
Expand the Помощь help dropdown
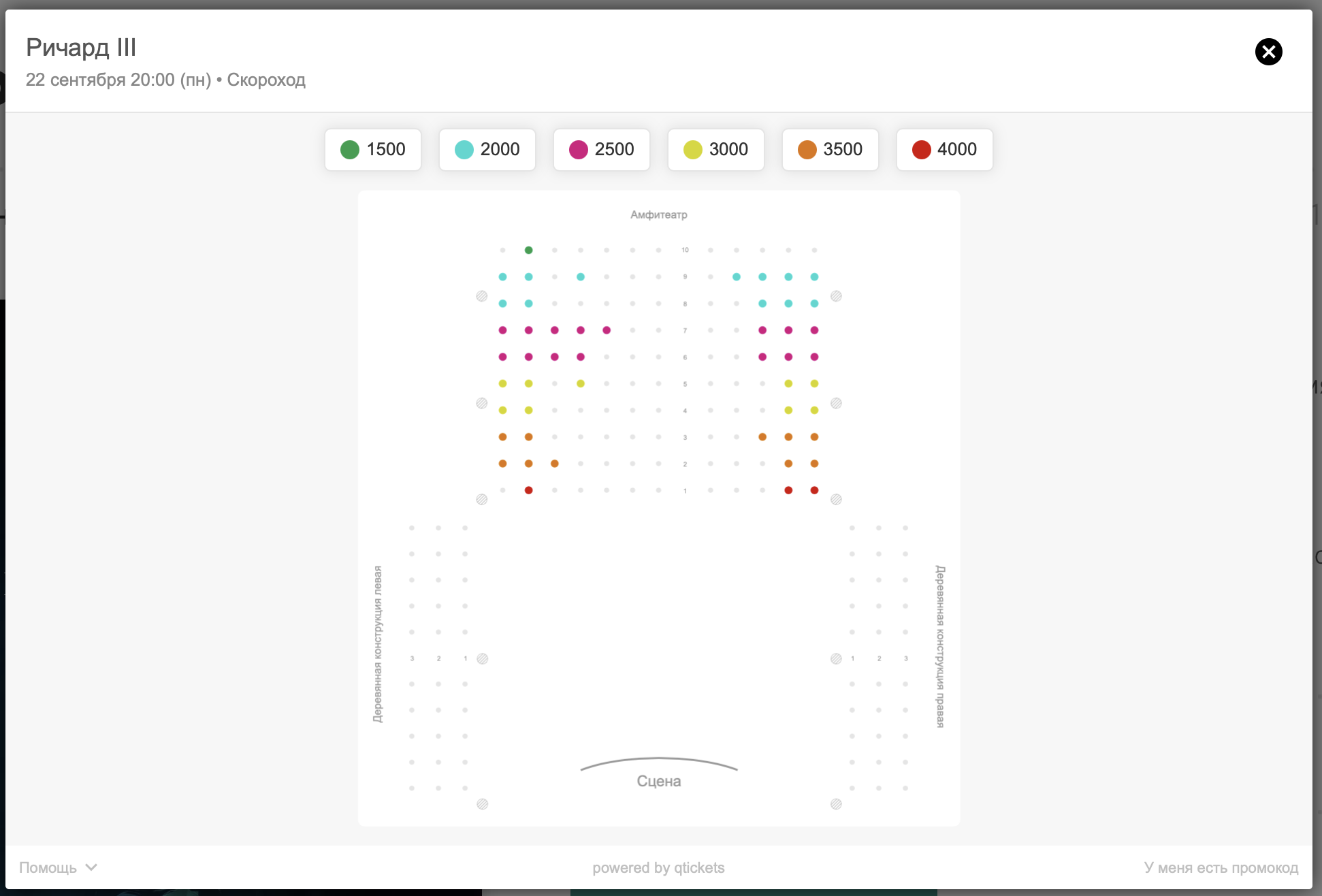(x=59, y=867)
